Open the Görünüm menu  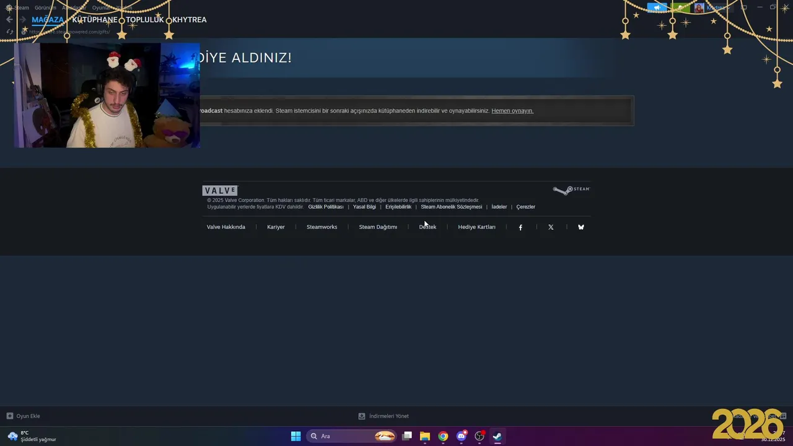click(x=45, y=7)
